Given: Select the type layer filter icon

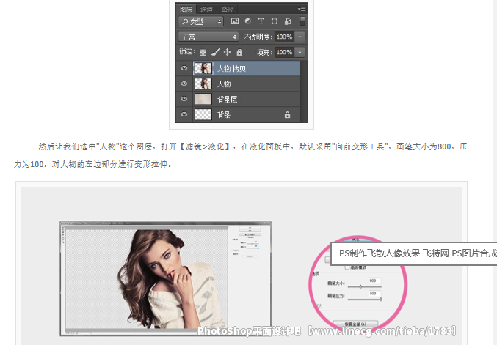Looking at the screenshot, I should click(x=261, y=22).
